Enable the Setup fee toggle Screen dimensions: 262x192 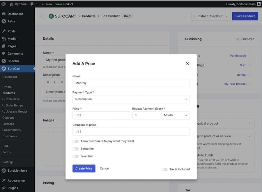(x=75, y=149)
